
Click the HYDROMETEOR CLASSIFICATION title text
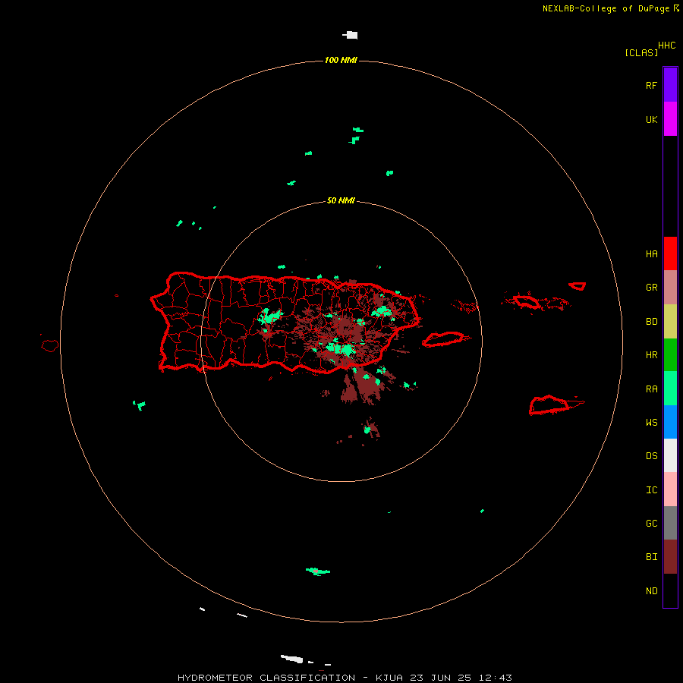(x=266, y=678)
